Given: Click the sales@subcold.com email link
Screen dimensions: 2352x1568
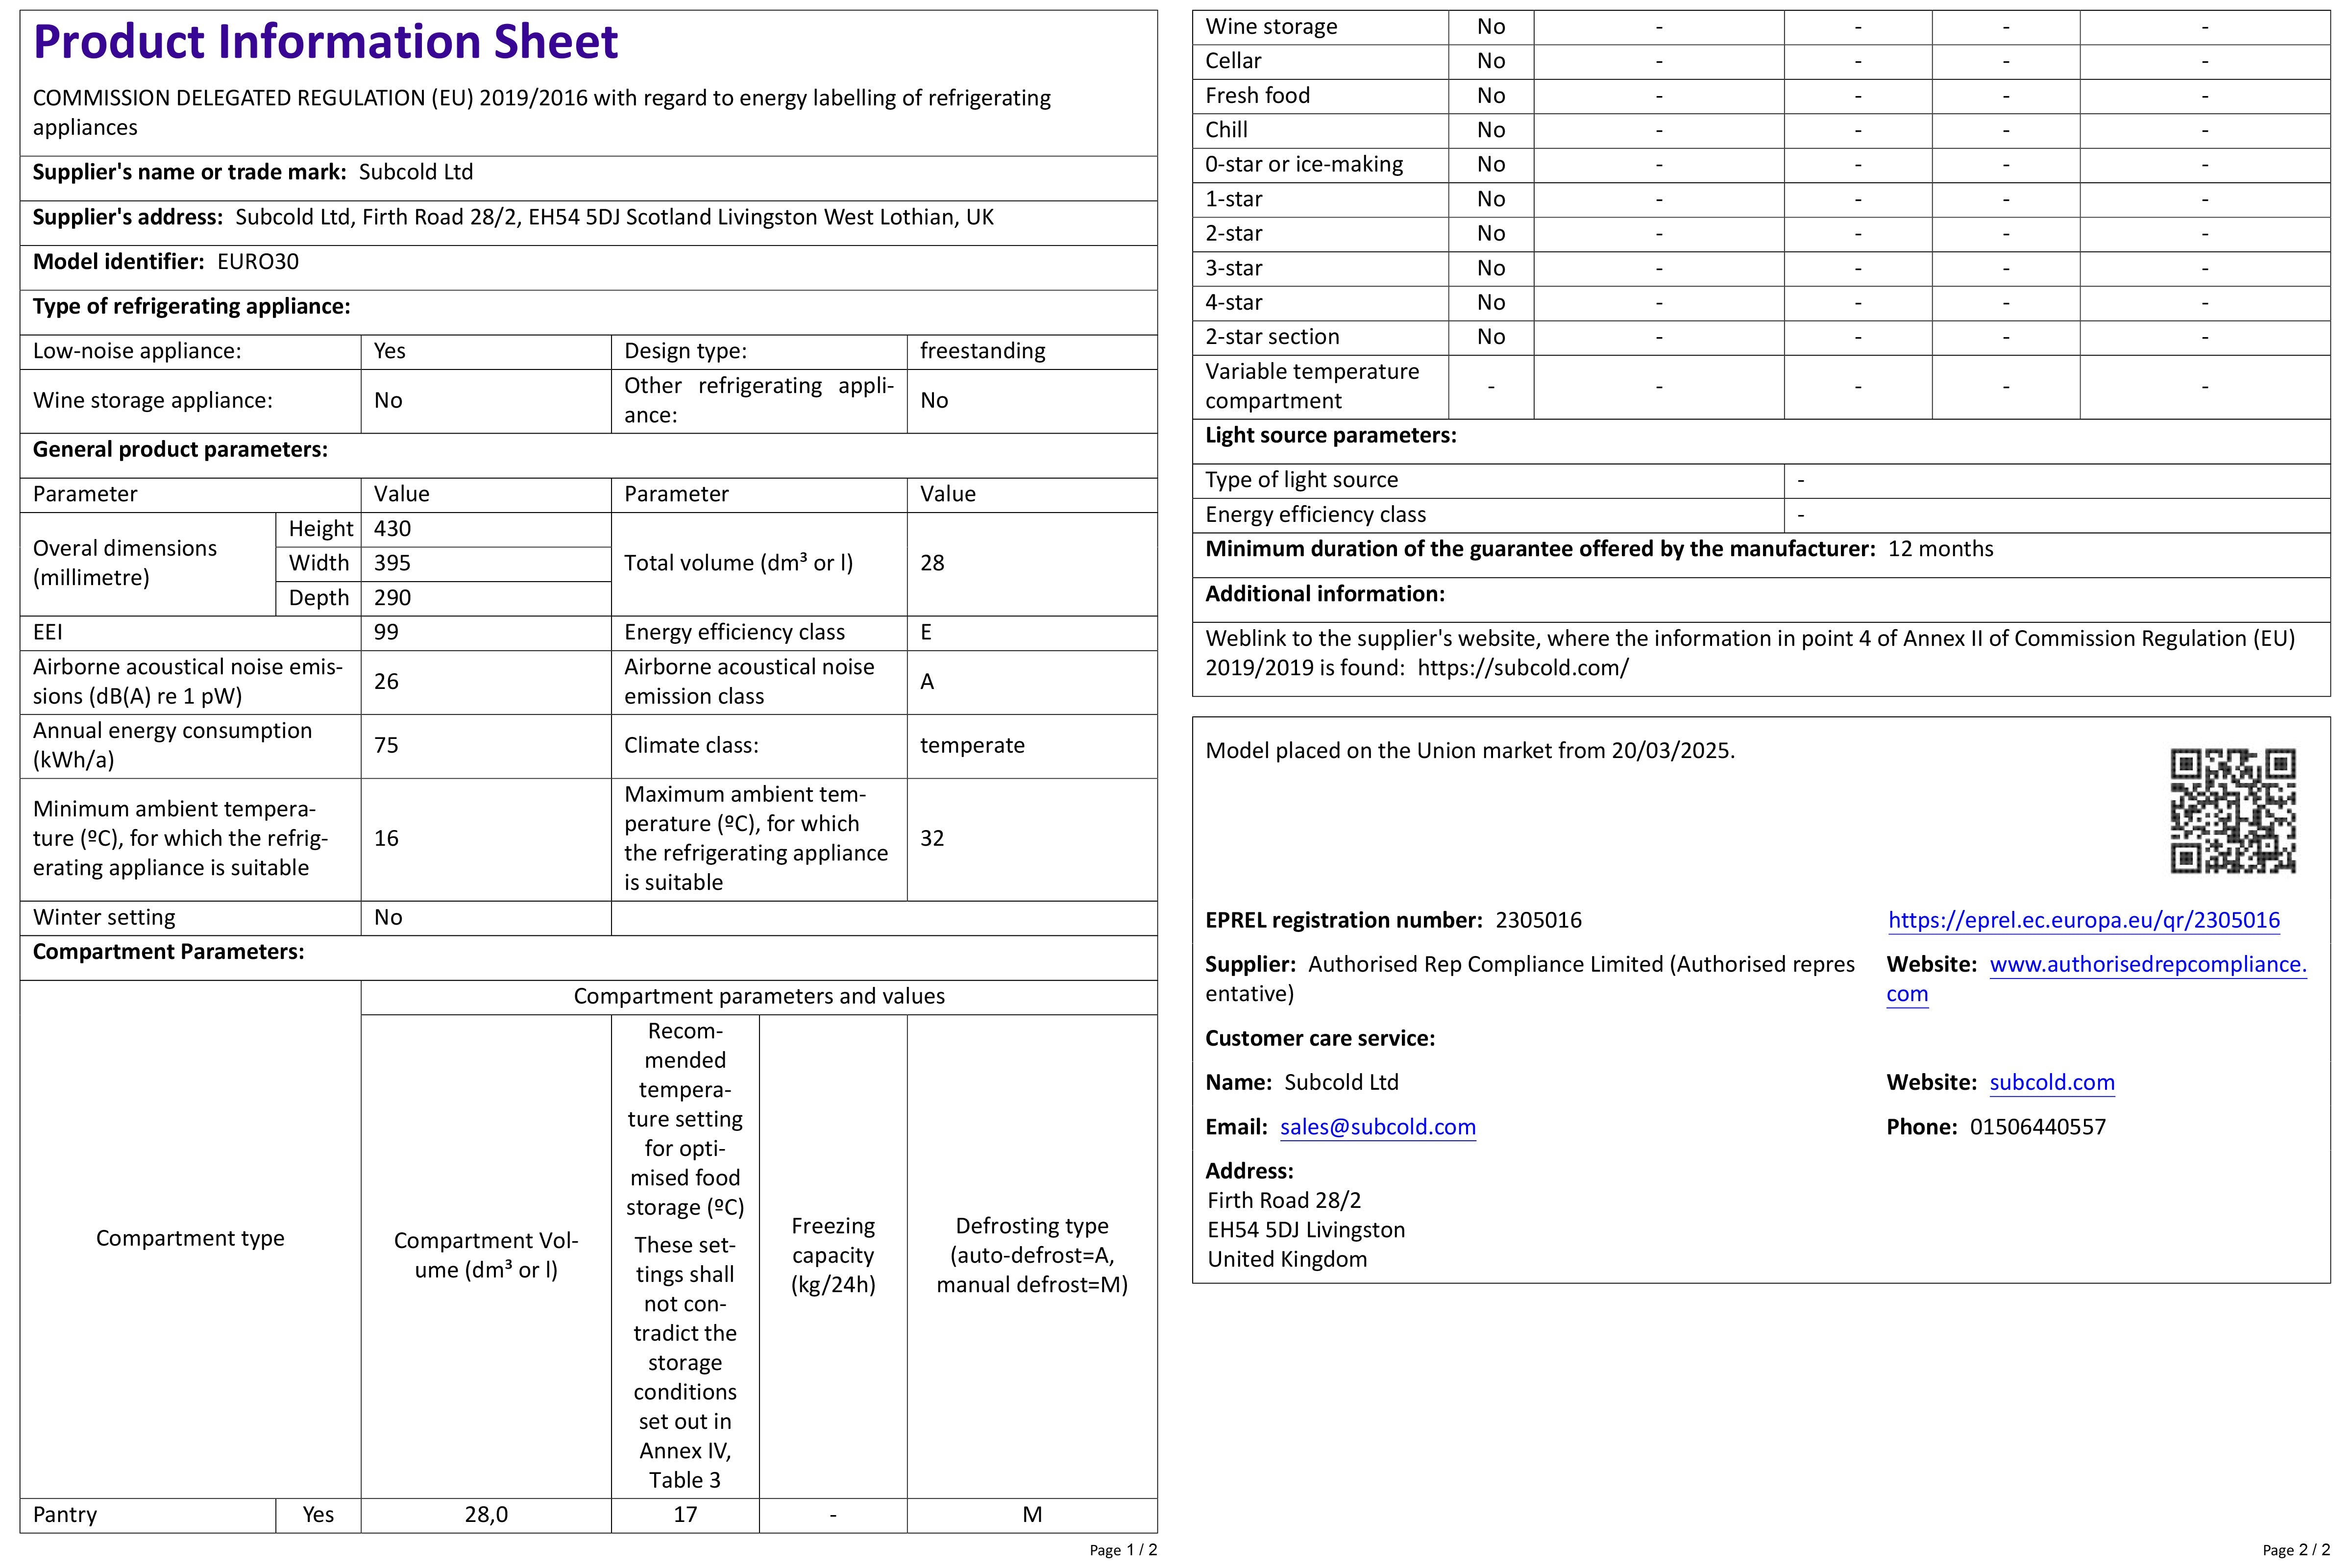Looking at the screenshot, I should tap(1377, 1127).
